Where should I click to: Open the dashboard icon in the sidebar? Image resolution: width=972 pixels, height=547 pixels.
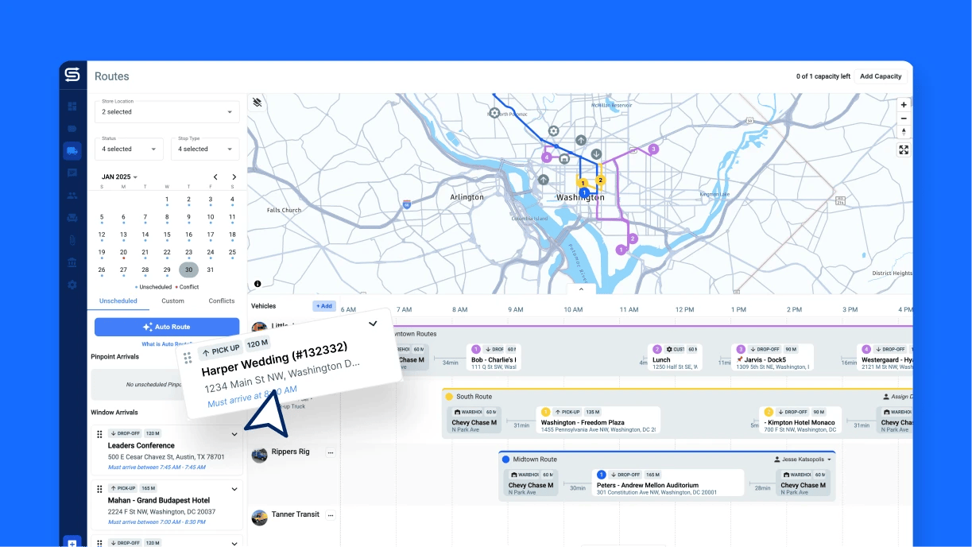click(x=72, y=106)
